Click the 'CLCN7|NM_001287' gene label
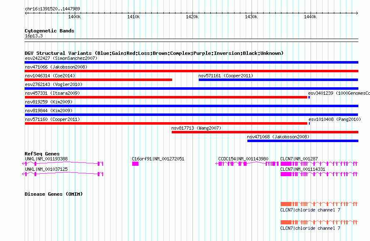The width and height of the screenshot is (370, 241). pyautogui.click(x=299, y=159)
